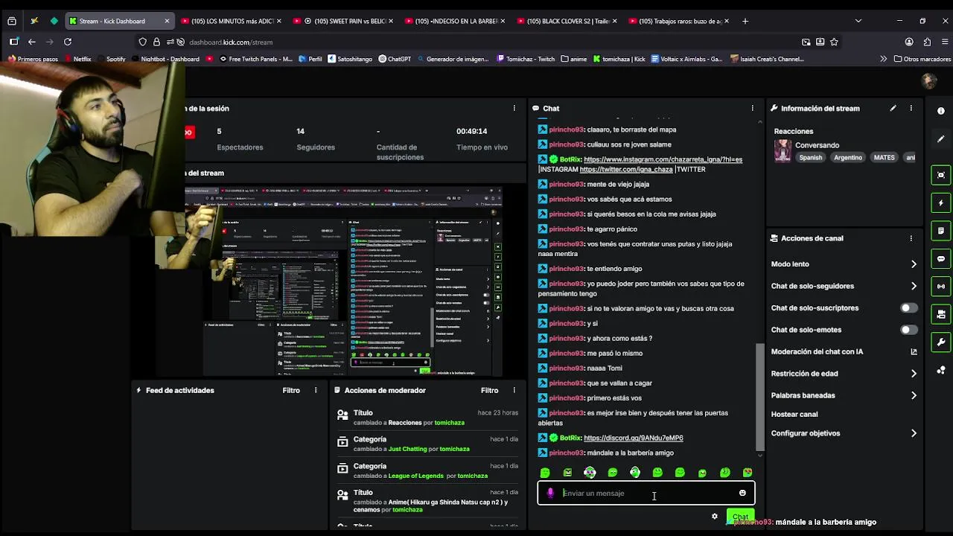Open session info panel three-dot menu
This screenshot has width=953, height=536.
[x=514, y=109]
